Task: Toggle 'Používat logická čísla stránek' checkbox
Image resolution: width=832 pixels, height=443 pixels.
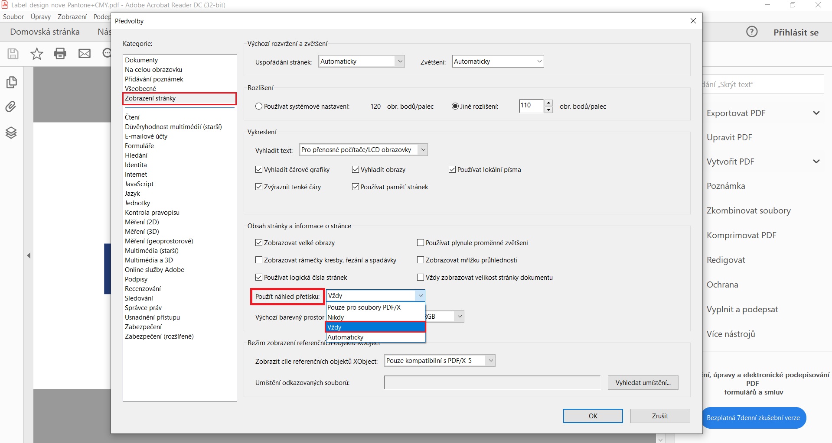Action: [x=259, y=277]
